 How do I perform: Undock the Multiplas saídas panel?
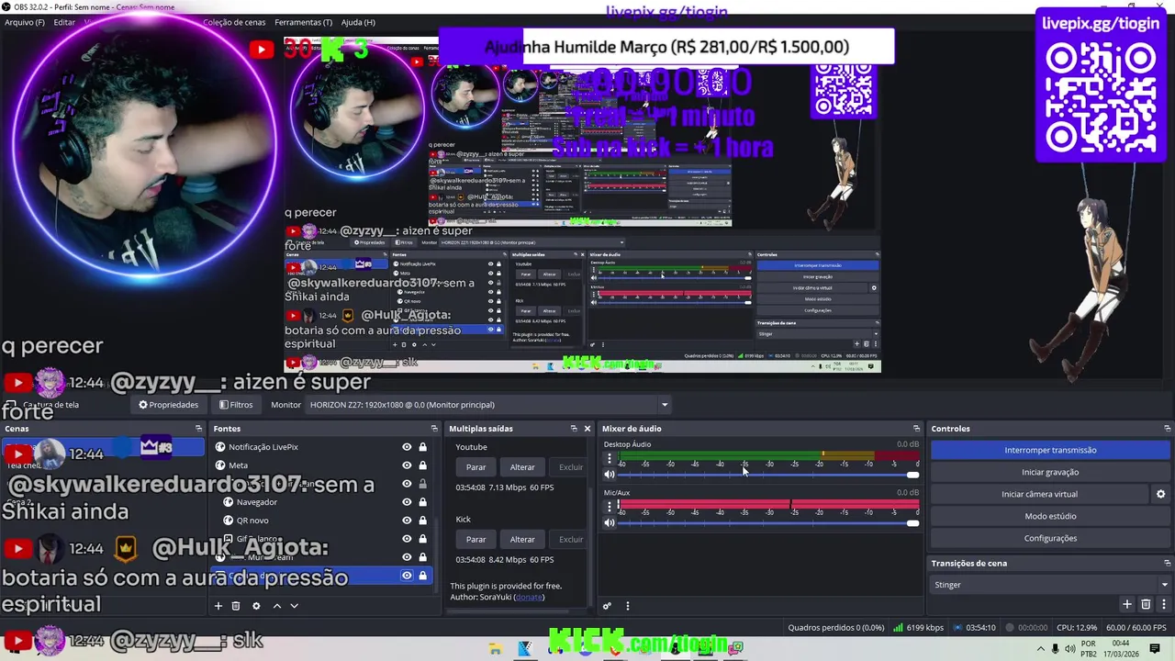click(x=573, y=429)
